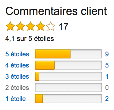Filter reviews by 5 étoiles link
The height and width of the screenshot is (110, 114).
pos(17,54)
